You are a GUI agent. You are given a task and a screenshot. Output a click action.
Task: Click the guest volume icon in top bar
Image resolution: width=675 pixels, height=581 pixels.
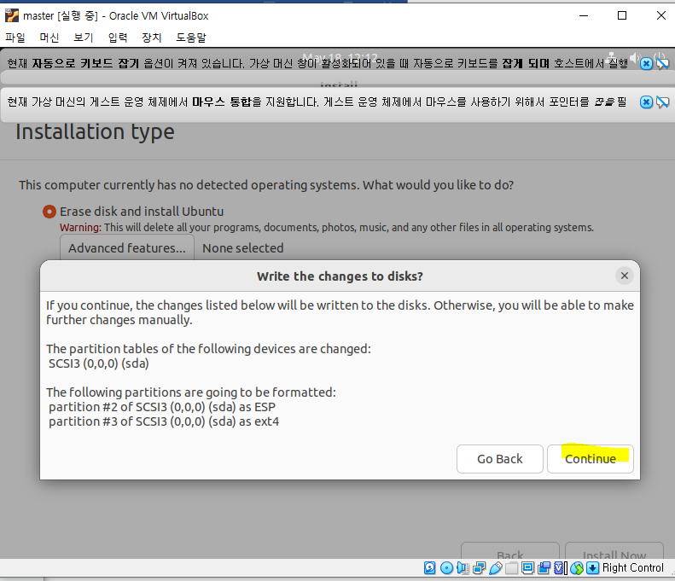pos(635,57)
